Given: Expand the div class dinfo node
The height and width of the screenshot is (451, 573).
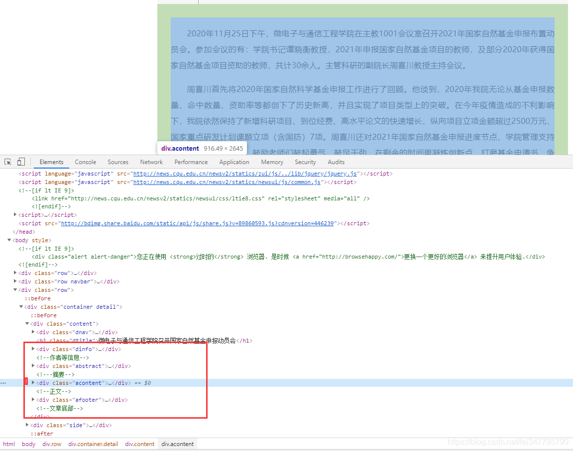Looking at the screenshot, I should (33, 349).
